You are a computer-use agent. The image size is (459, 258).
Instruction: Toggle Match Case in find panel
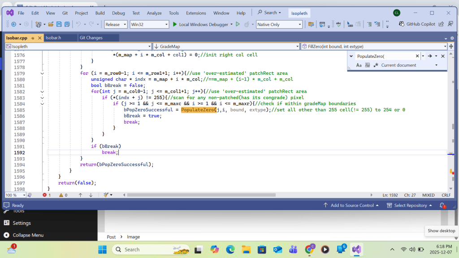359,65
